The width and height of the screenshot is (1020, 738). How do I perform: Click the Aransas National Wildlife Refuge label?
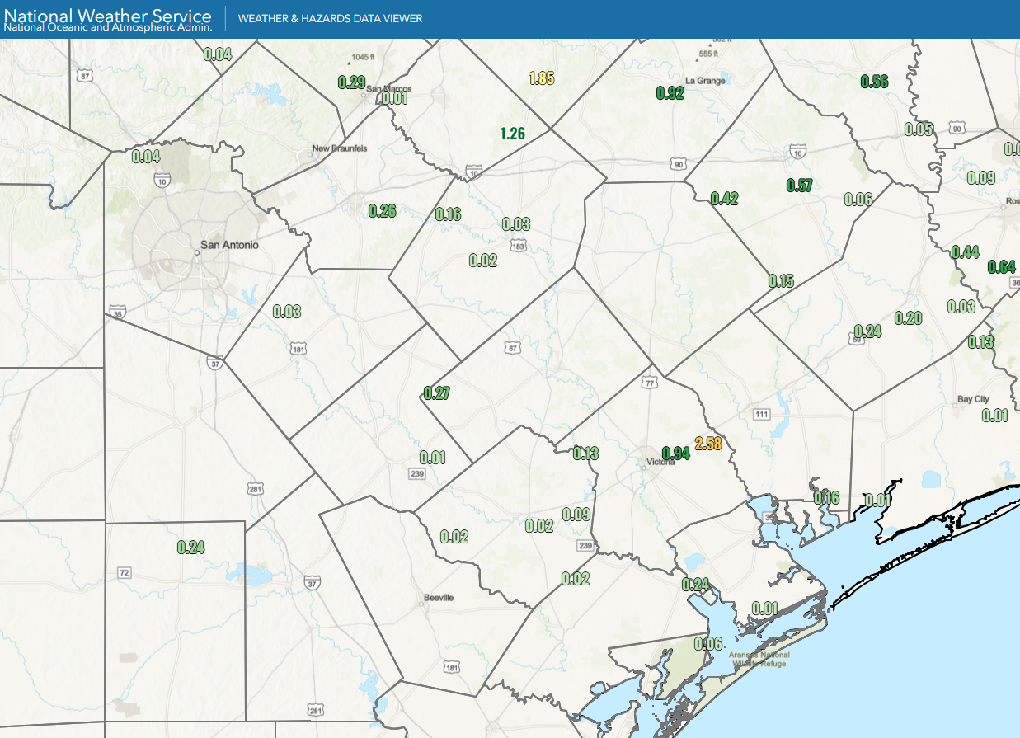click(x=759, y=659)
